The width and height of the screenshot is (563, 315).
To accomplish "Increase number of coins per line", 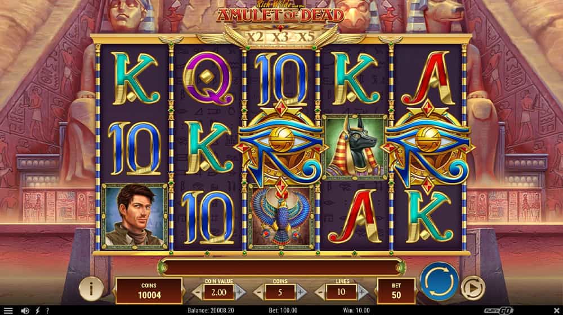I will (x=302, y=292).
